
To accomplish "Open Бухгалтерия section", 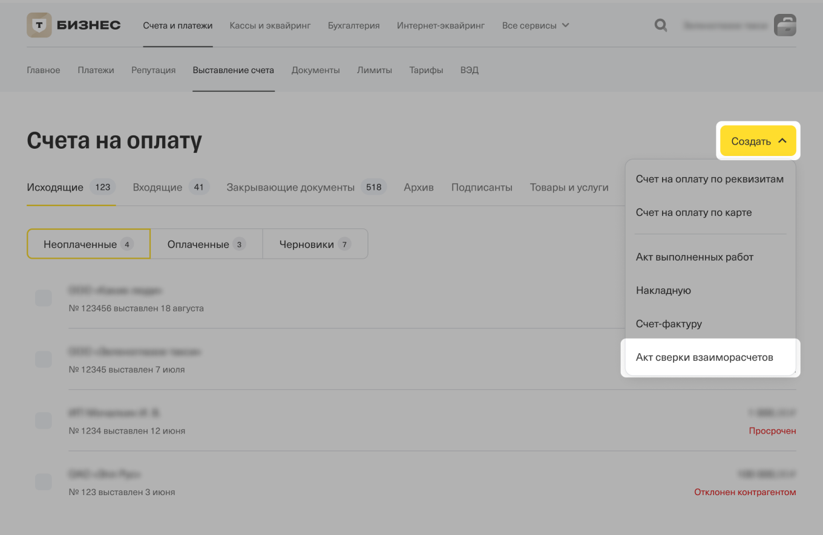I will [x=354, y=25].
